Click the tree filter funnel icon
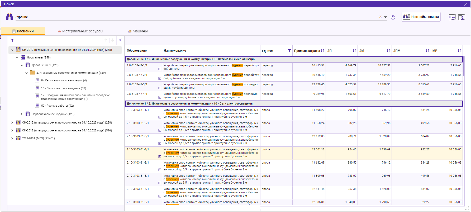 pyautogui.click(x=12, y=40)
